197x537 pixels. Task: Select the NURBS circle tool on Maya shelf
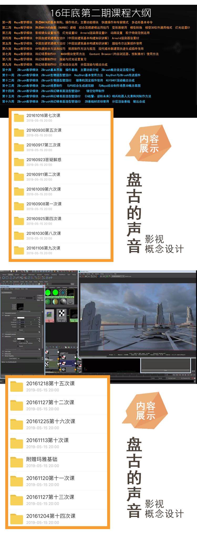click(x=4, y=278)
